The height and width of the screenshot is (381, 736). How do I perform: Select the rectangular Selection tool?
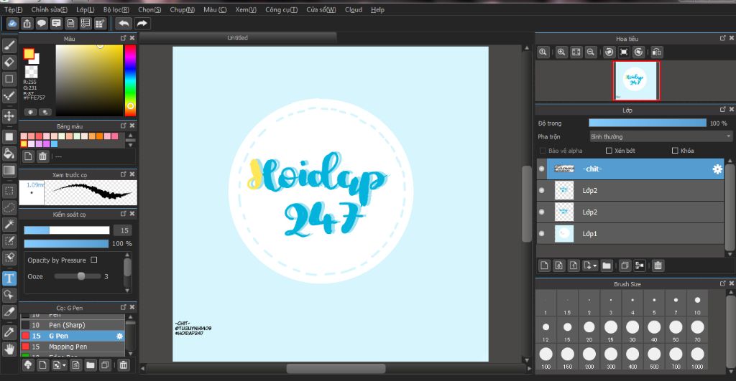(9, 190)
